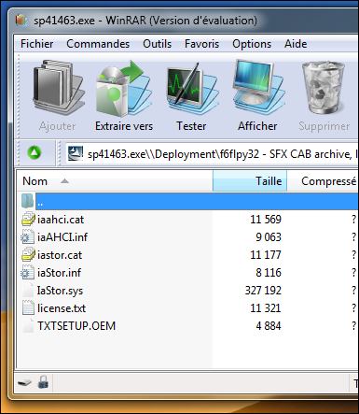
Task: Click the file name iaAHCI.inf
Action: pos(62,237)
